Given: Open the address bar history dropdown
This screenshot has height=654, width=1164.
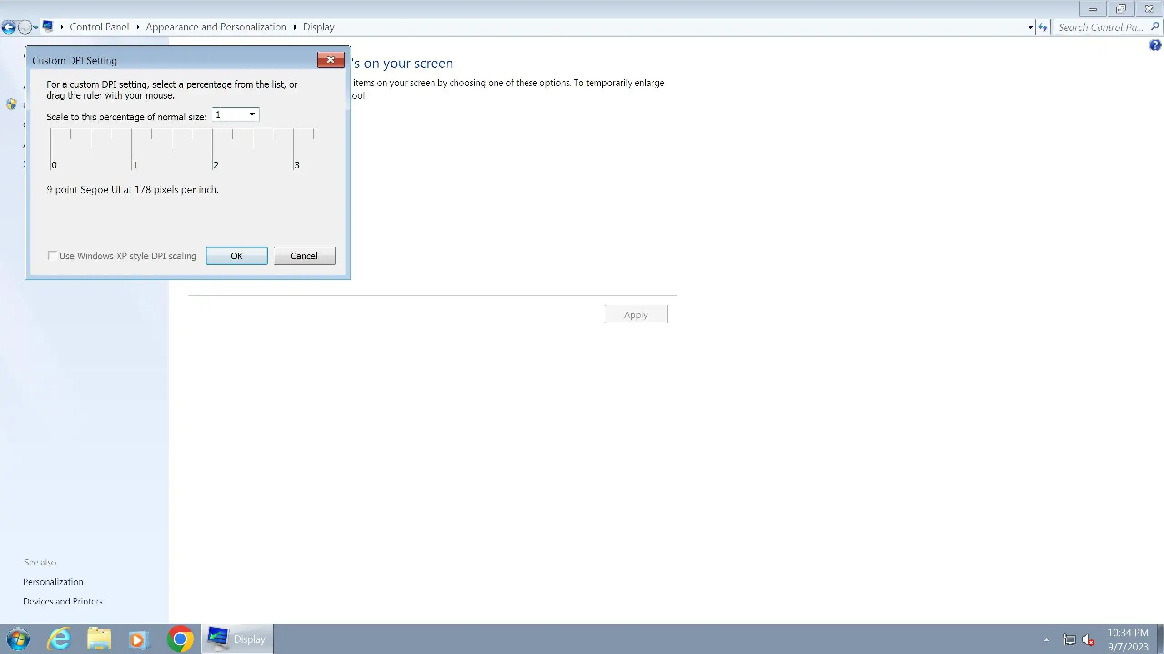Looking at the screenshot, I should (1030, 27).
